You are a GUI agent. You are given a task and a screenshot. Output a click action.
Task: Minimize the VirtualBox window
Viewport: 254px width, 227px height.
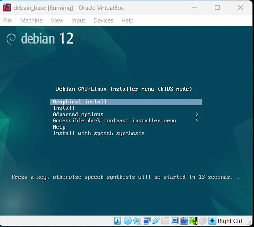coord(194,8)
